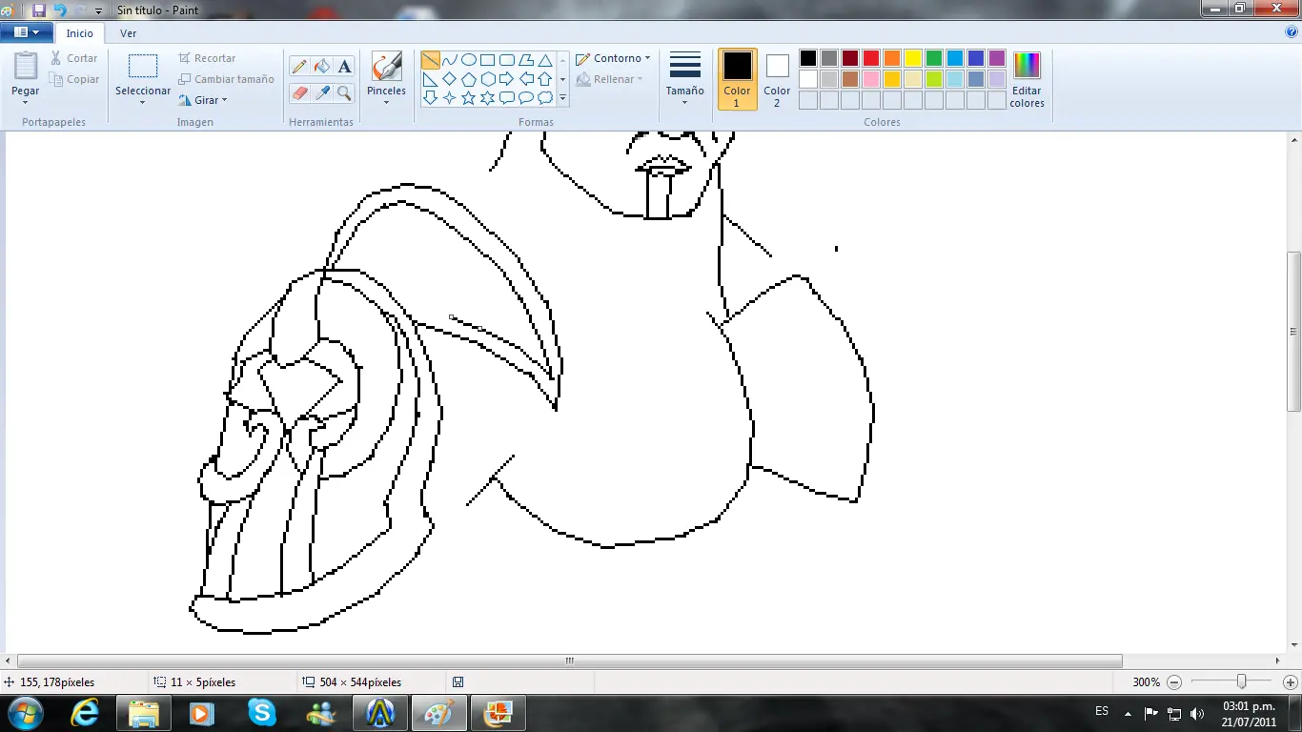
Task: Switch to the Inicio tab
Action: (x=80, y=33)
